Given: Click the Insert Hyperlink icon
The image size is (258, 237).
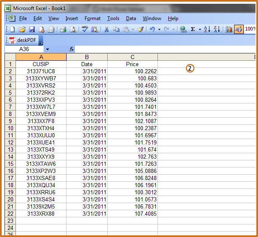Looking at the screenshot, I should [183, 29].
